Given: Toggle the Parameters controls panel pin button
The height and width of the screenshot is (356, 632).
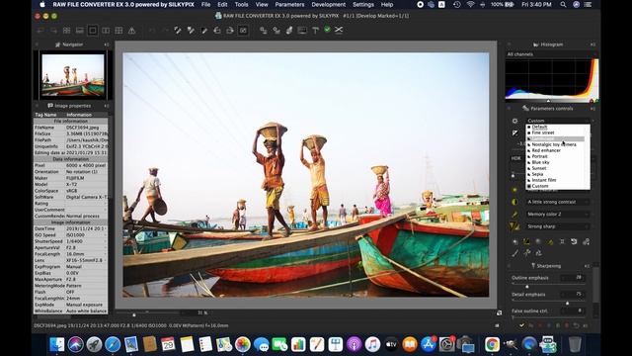Looking at the screenshot, I should [592, 109].
